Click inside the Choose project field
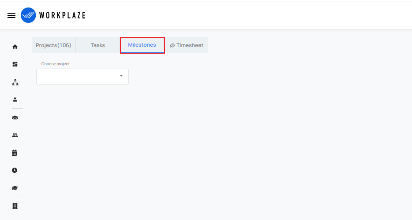This screenshot has width=412, height=220. 82,77
